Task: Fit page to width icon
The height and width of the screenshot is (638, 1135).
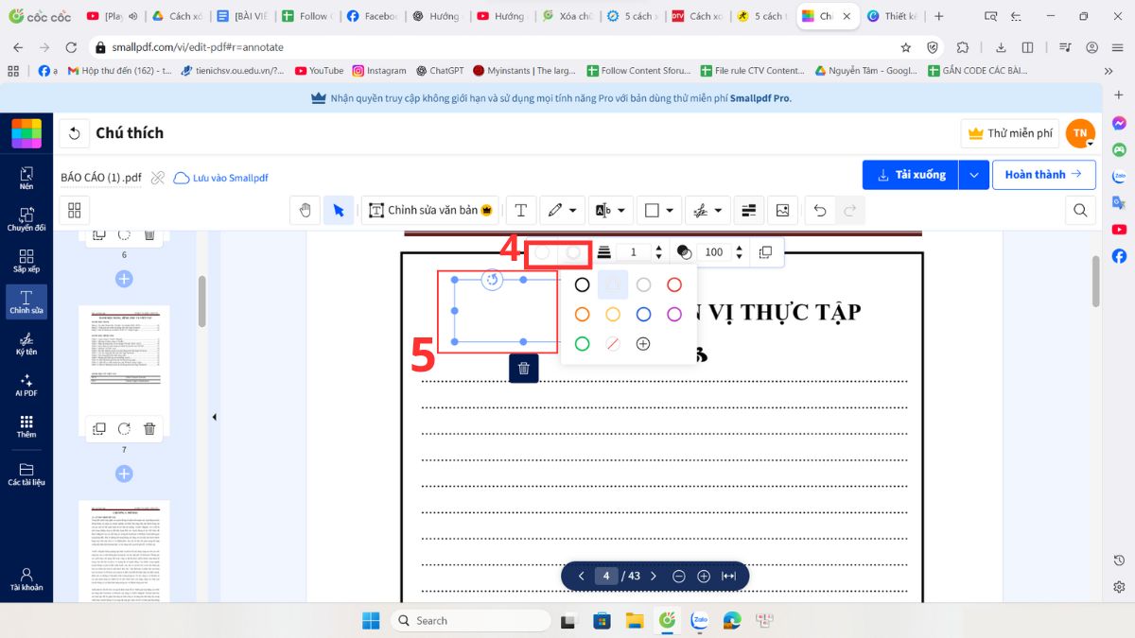Action: [x=729, y=576]
